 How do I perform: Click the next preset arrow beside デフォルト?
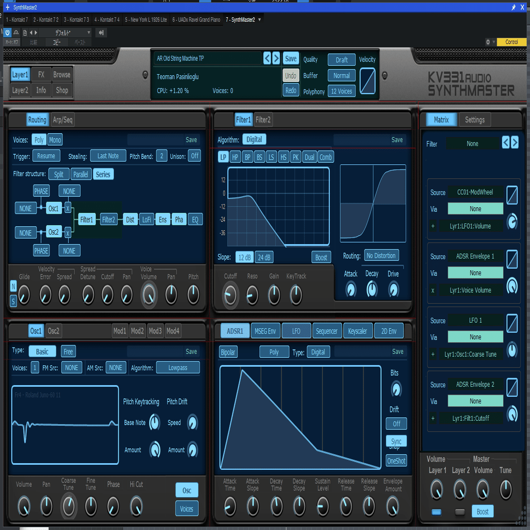(x=36, y=32)
